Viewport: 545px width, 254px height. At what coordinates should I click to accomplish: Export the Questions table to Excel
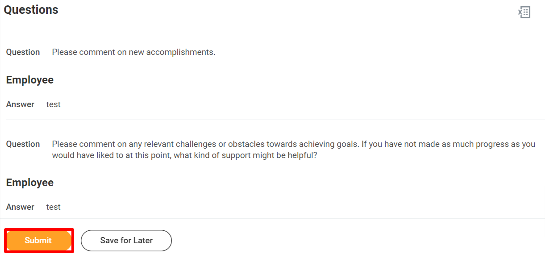point(524,12)
